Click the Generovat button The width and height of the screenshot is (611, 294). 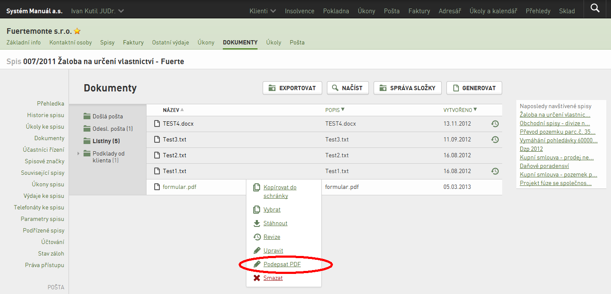(x=474, y=88)
